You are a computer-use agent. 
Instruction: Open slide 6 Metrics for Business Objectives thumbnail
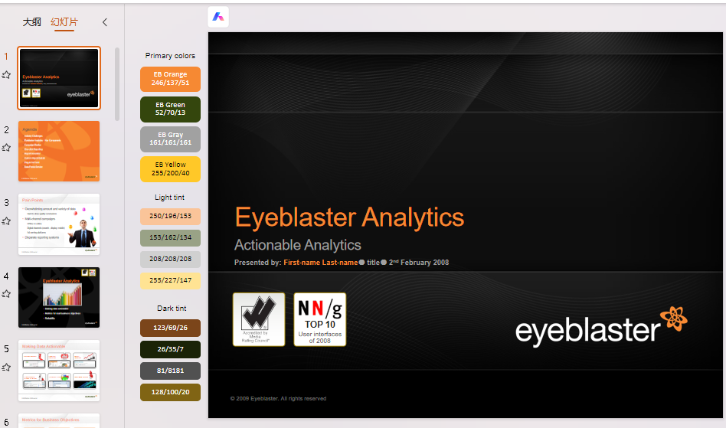click(59, 420)
